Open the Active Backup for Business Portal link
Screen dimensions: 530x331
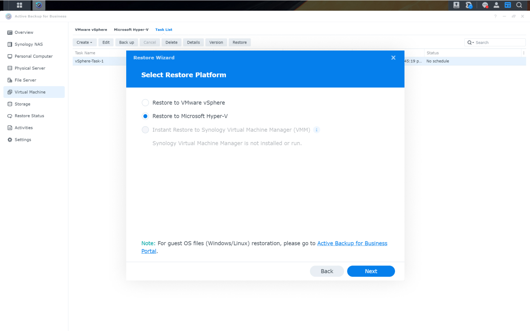(x=352, y=243)
